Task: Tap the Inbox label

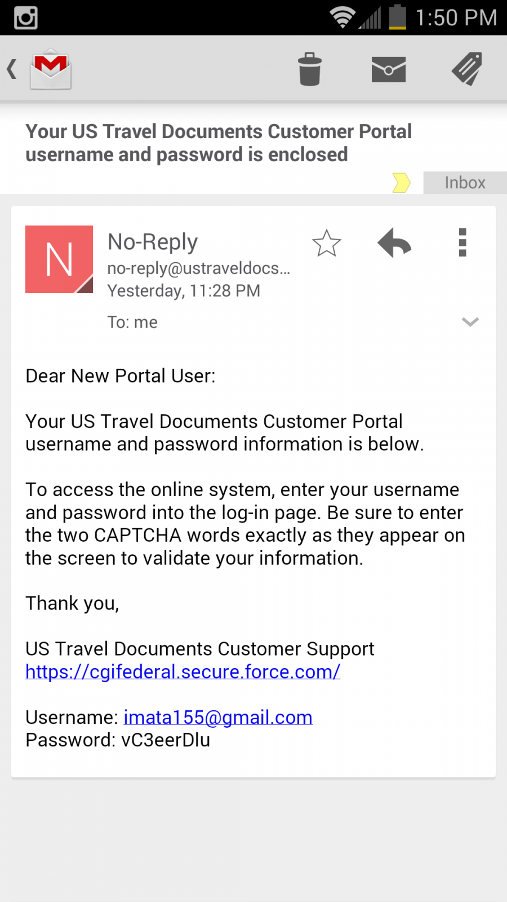Action: coord(465,183)
